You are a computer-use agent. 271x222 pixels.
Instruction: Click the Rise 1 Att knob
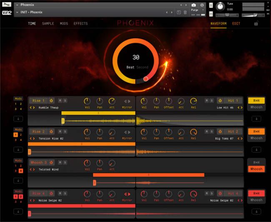pos(112,101)
